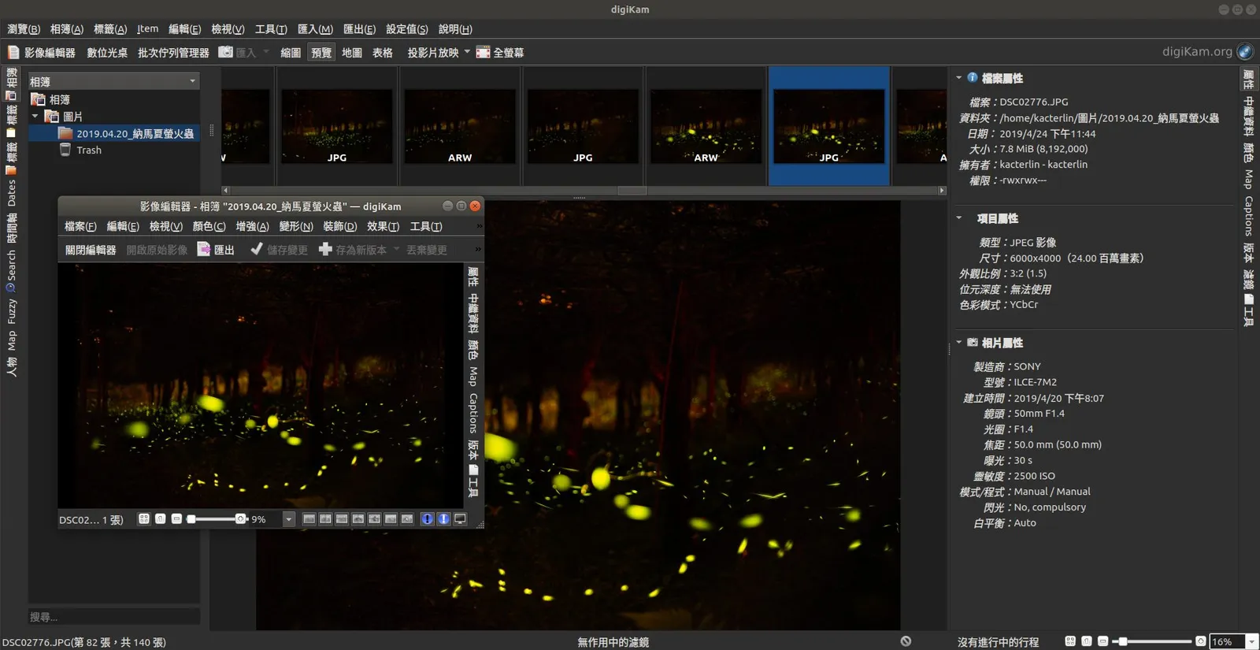Click the 100% zoom icon in editor status bar

pos(161,519)
